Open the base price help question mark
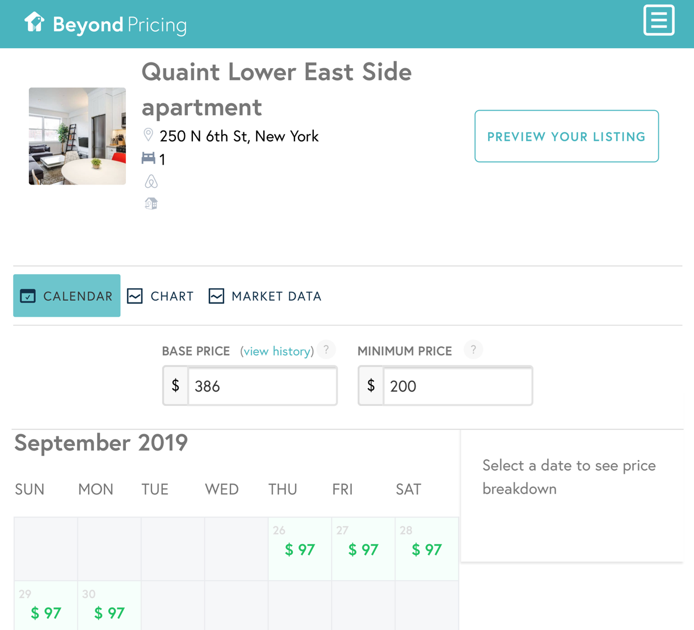This screenshot has height=630, width=694. tap(326, 350)
